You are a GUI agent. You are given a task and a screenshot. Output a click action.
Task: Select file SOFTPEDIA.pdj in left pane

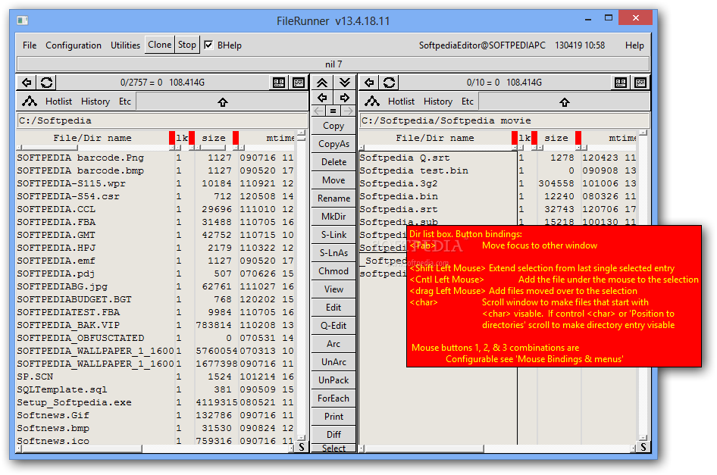point(56,273)
